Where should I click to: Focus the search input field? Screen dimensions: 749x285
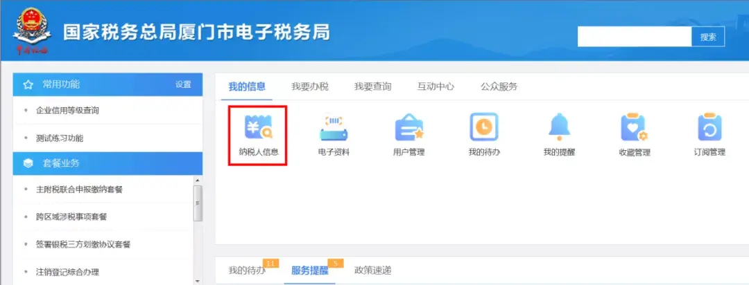pyautogui.click(x=635, y=37)
